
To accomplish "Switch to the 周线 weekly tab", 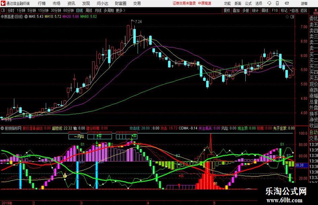I will (89, 10).
